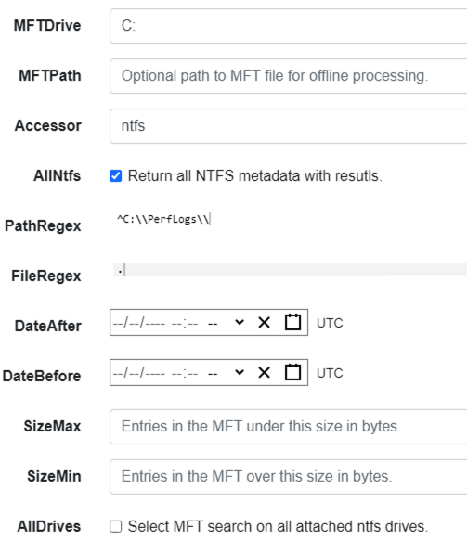Open the DateBefore calendar picker icon
467x553 pixels.
click(x=292, y=372)
